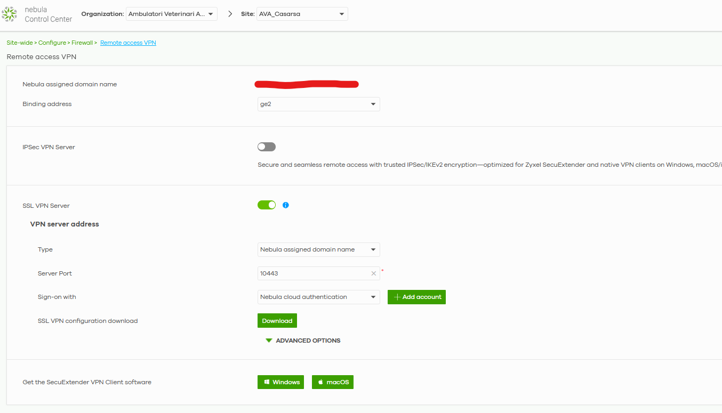The height and width of the screenshot is (413, 722).
Task: Click the 'IPSec VPN Server' label
Action: [x=49, y=147]
